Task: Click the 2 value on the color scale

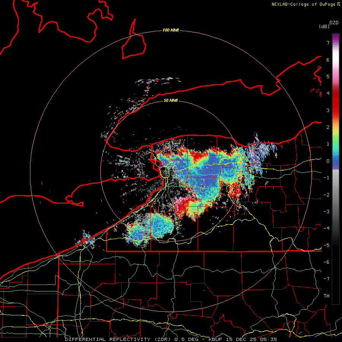Action: 328,127
